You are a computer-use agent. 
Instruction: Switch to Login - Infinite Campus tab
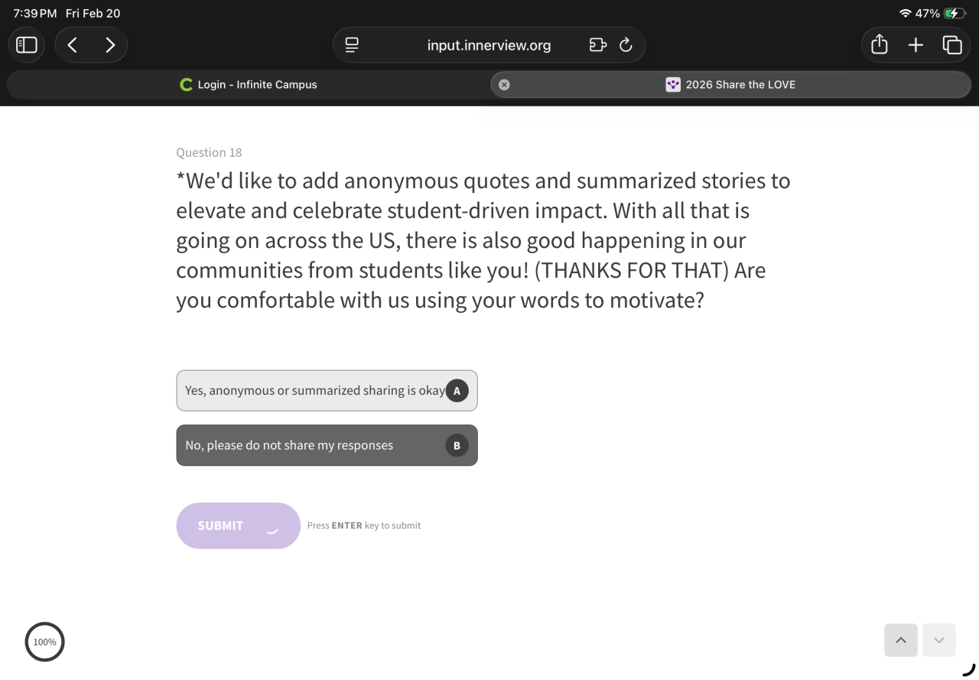pos(249,85)
